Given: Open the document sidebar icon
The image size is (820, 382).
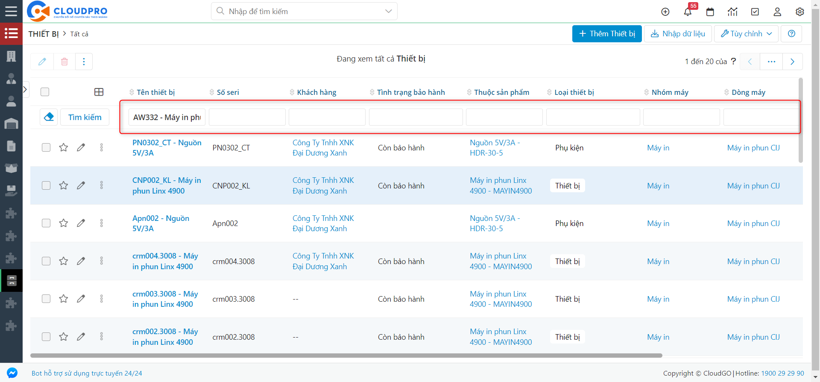Looking at the screenshot, I should tap(11, 146).
